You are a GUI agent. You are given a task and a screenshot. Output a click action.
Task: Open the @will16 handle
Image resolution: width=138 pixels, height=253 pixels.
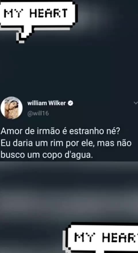click(38, 114)
